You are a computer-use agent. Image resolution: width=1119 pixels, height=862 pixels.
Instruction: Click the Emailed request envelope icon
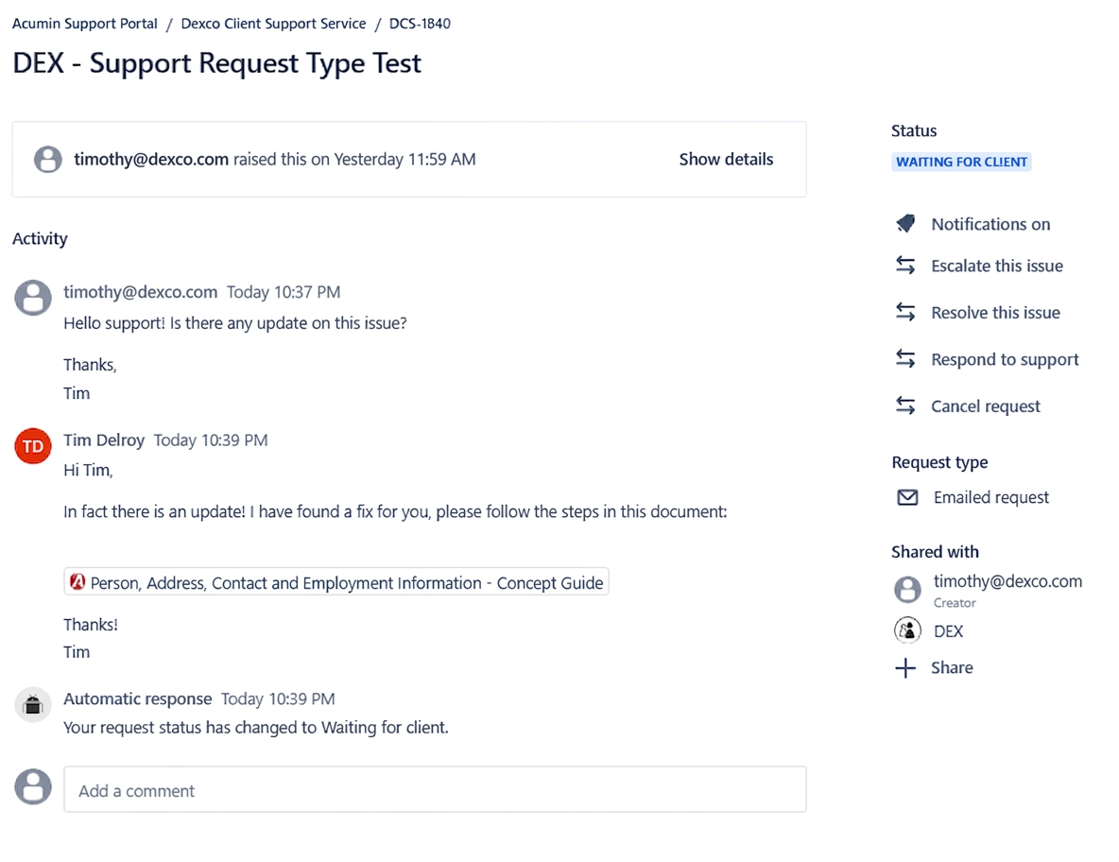(x=907, y=497)
